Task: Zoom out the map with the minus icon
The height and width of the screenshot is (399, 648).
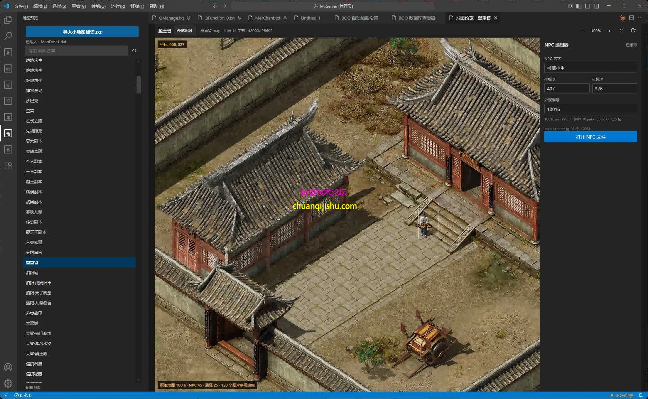Action: (x=582, y=31)
